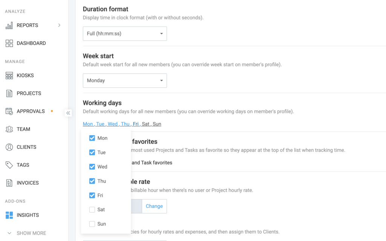386x241 pixels.
Task: Click the Dashboard grid icon
Action: 9,43
